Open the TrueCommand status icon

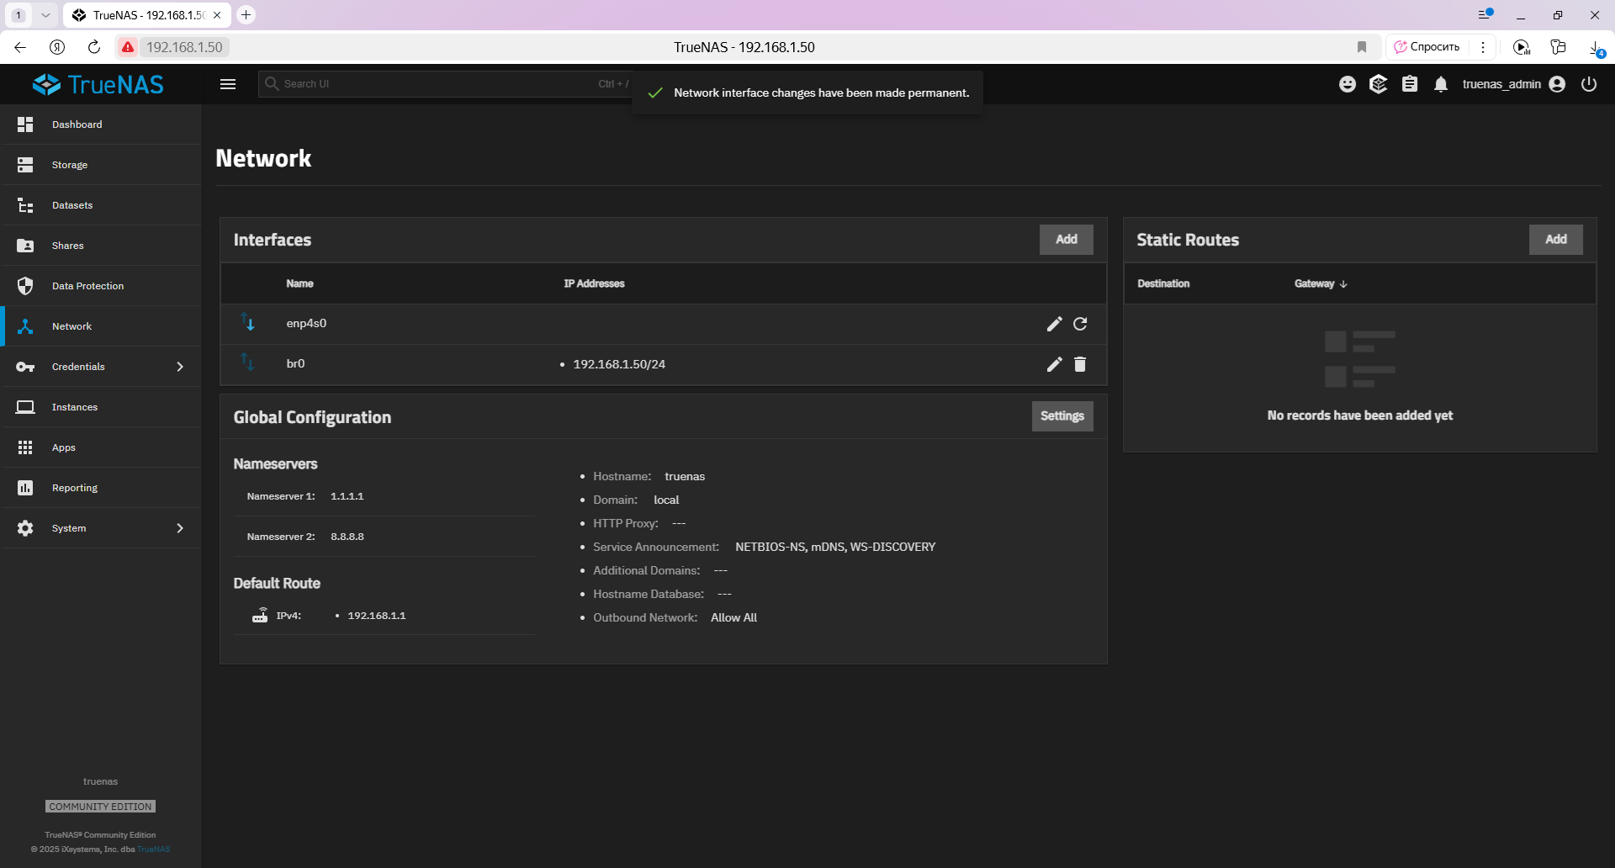click(1379, 84)
